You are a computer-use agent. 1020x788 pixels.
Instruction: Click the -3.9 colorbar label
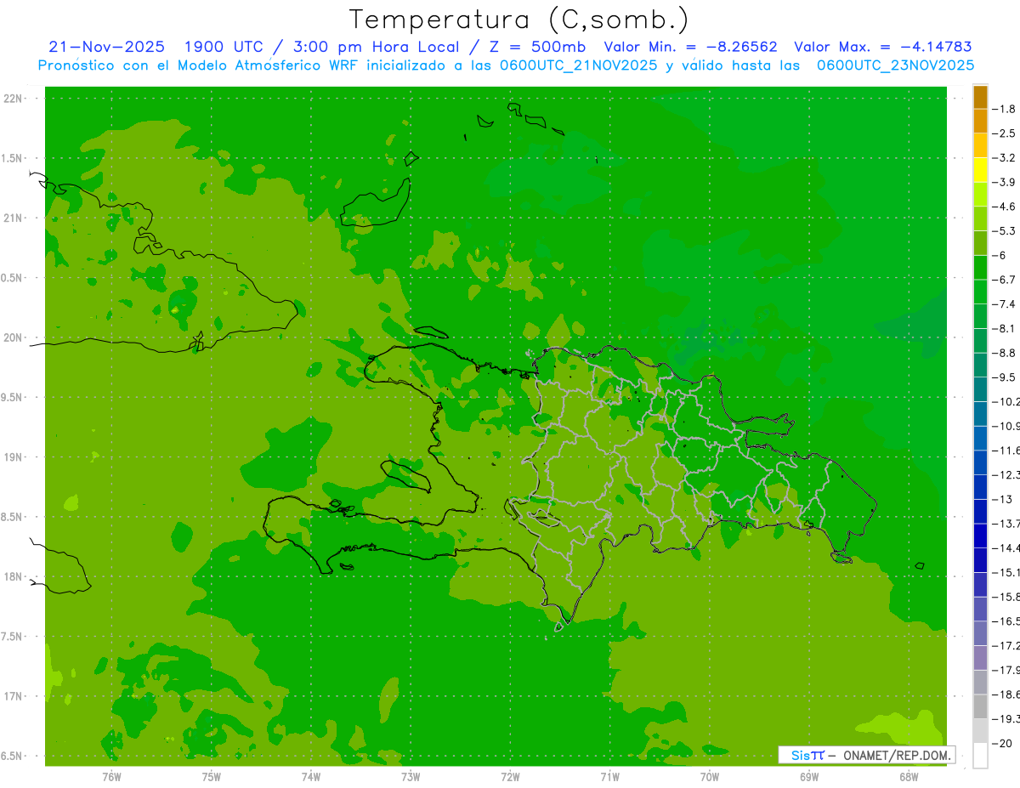click(1006, 182)
